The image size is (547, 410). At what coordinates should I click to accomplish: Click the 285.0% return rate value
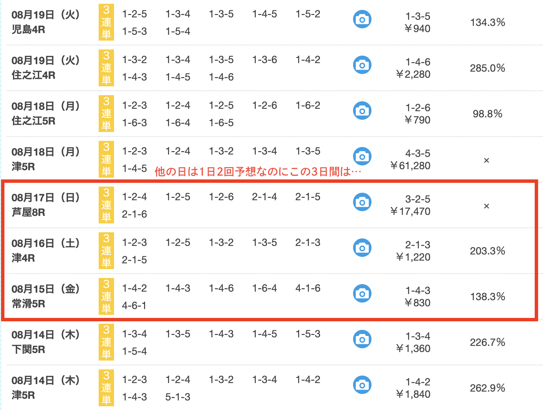(487, 68)
